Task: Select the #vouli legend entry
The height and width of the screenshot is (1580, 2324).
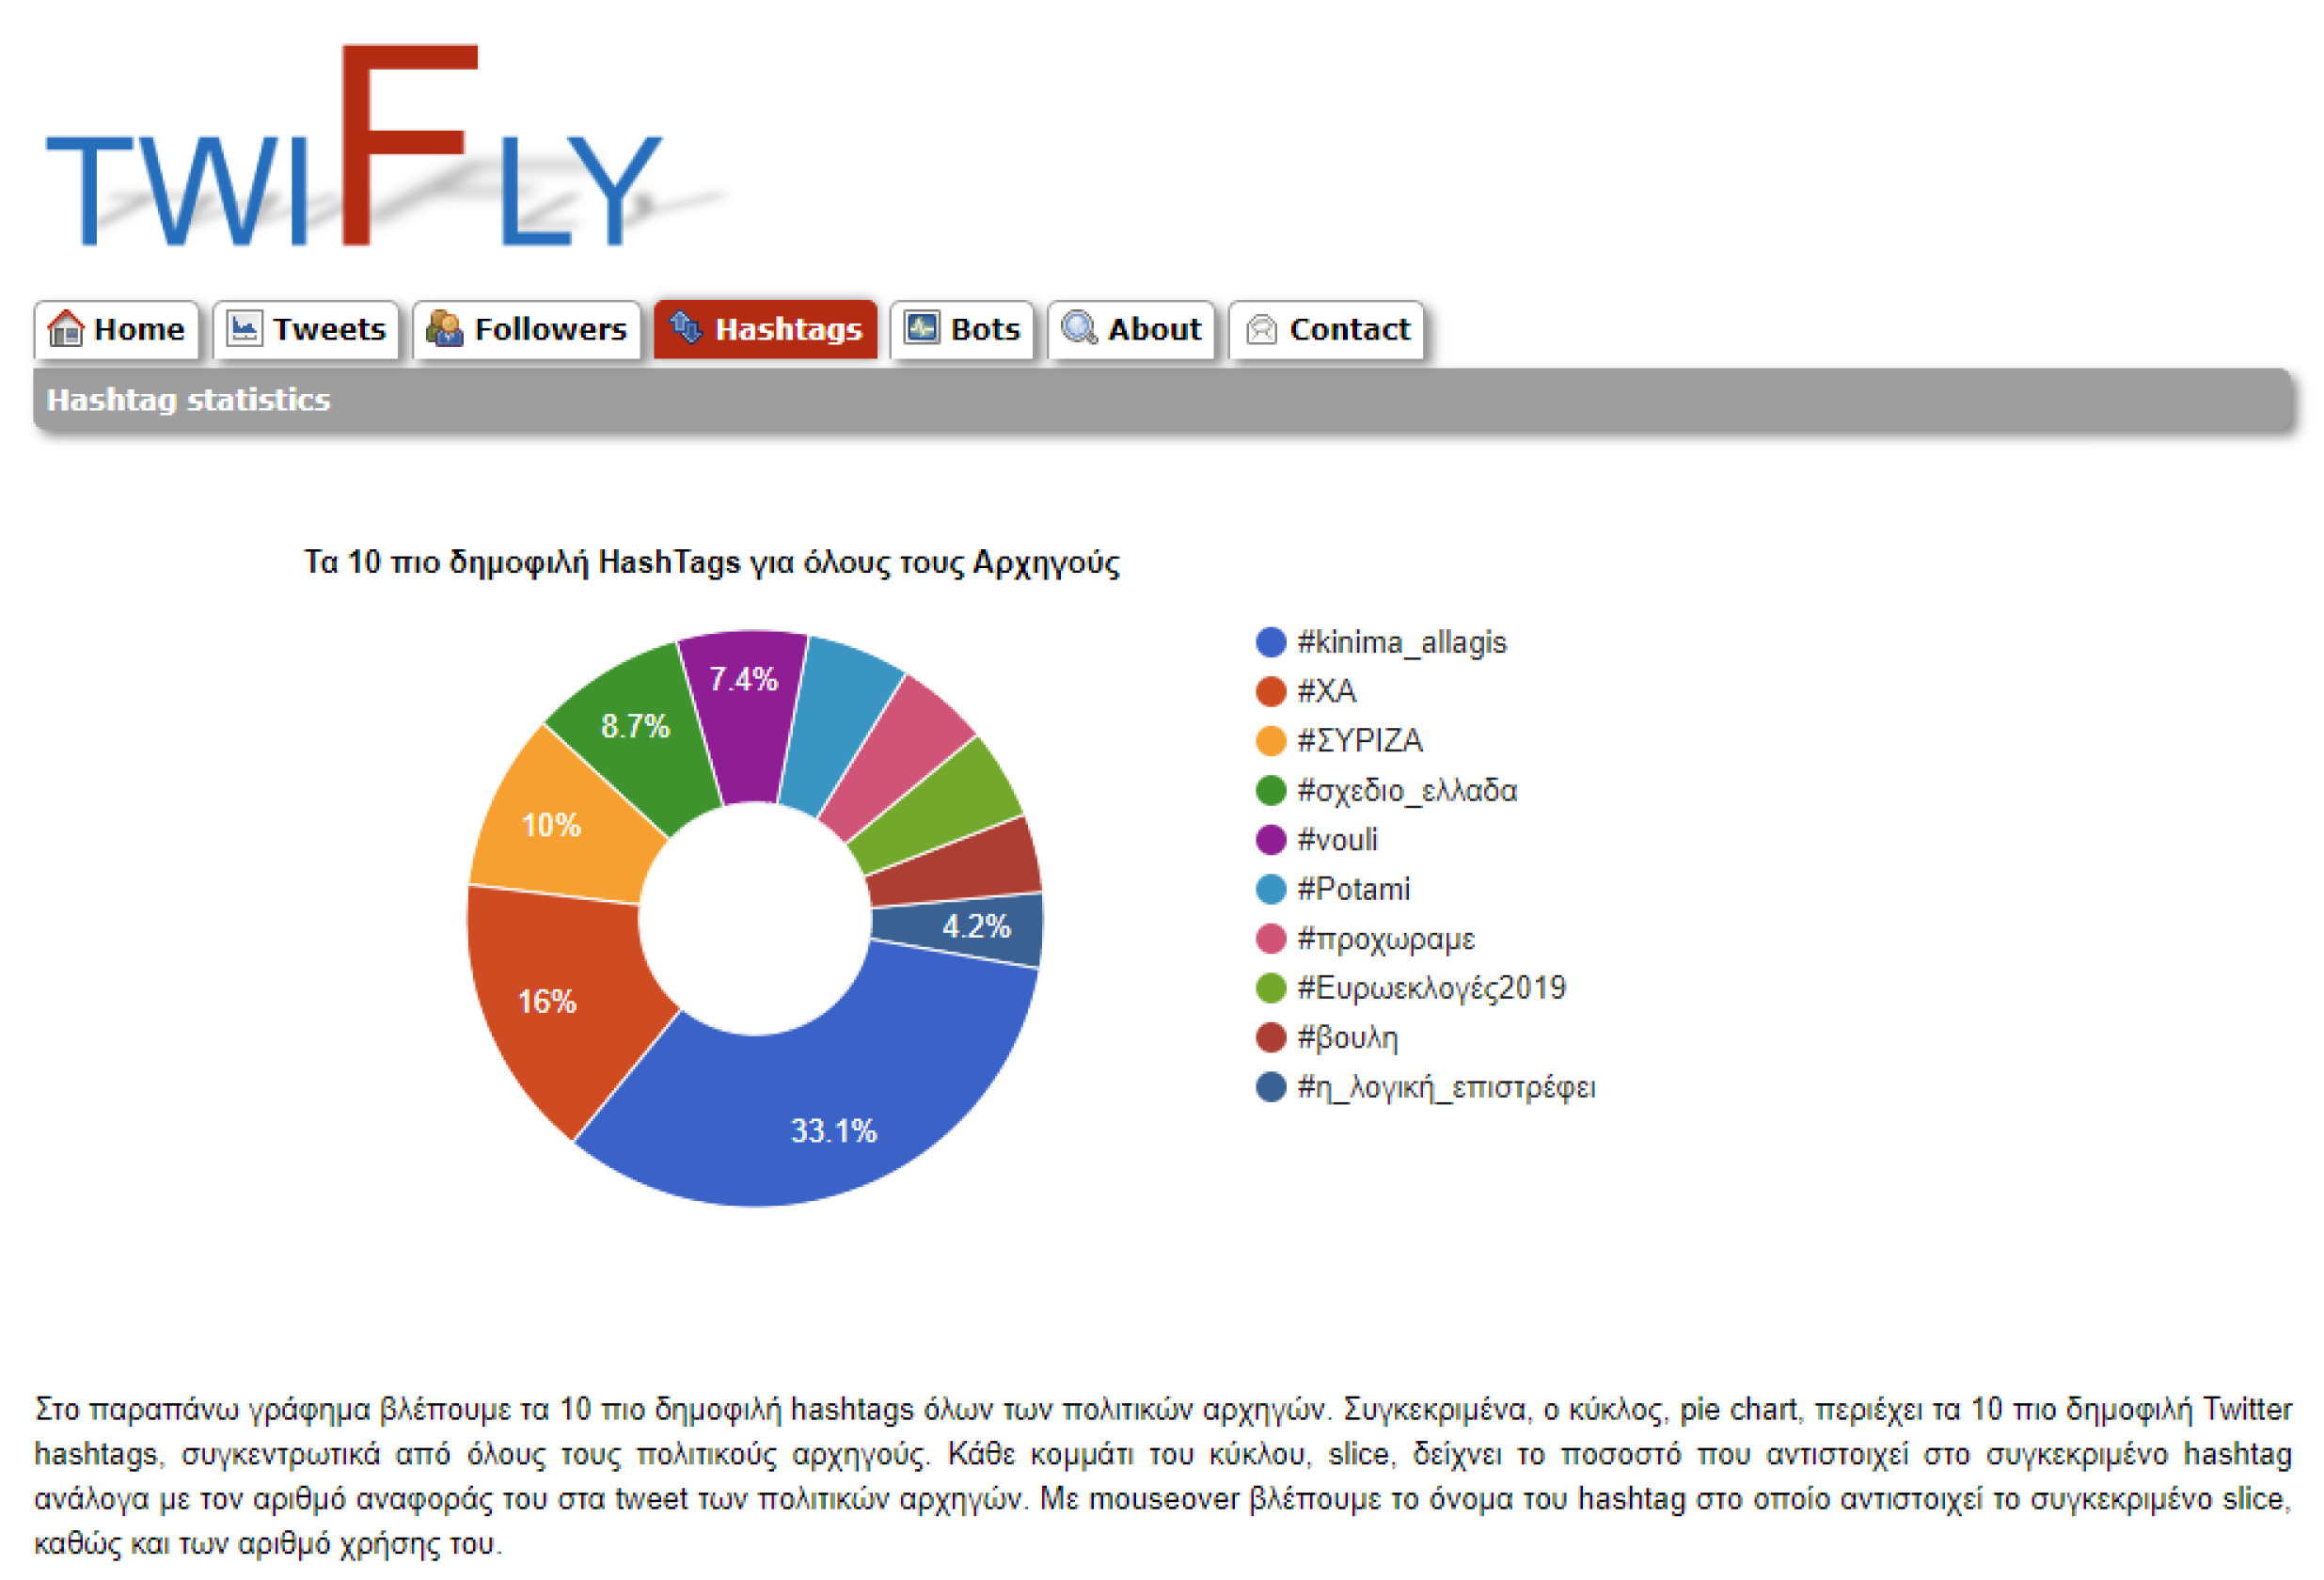Action: coord(1336,840)
